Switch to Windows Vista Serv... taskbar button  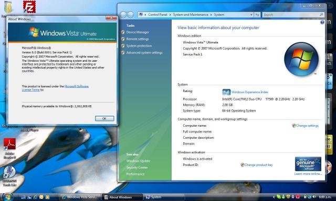click(80, 197)
